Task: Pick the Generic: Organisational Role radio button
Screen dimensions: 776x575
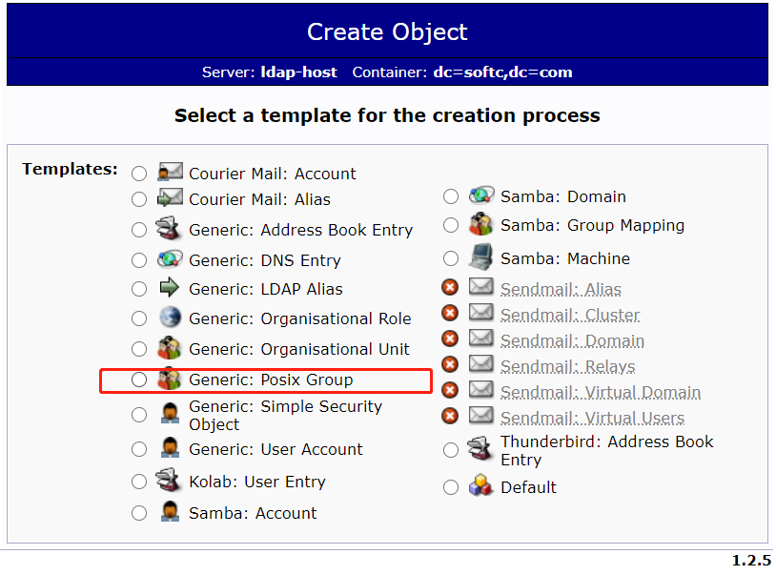Action: tap(139, 319)
